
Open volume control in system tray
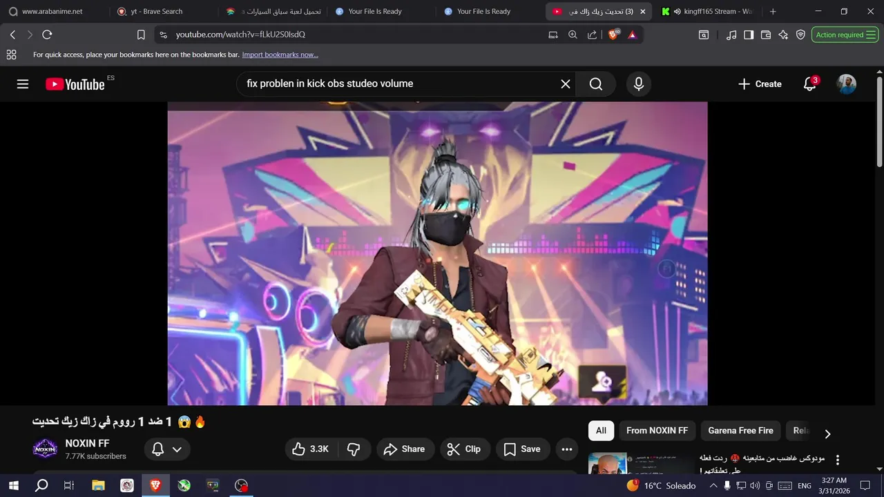point(755,486)
